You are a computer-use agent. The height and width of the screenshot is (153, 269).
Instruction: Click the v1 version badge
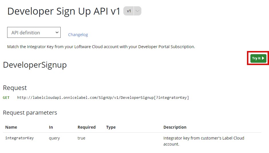(129, 11)
